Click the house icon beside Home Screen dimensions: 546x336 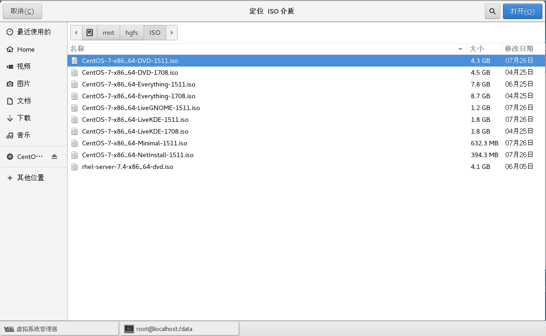tap(10, 49)
